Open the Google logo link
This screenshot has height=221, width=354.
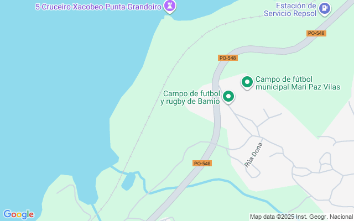pos(18,214)
